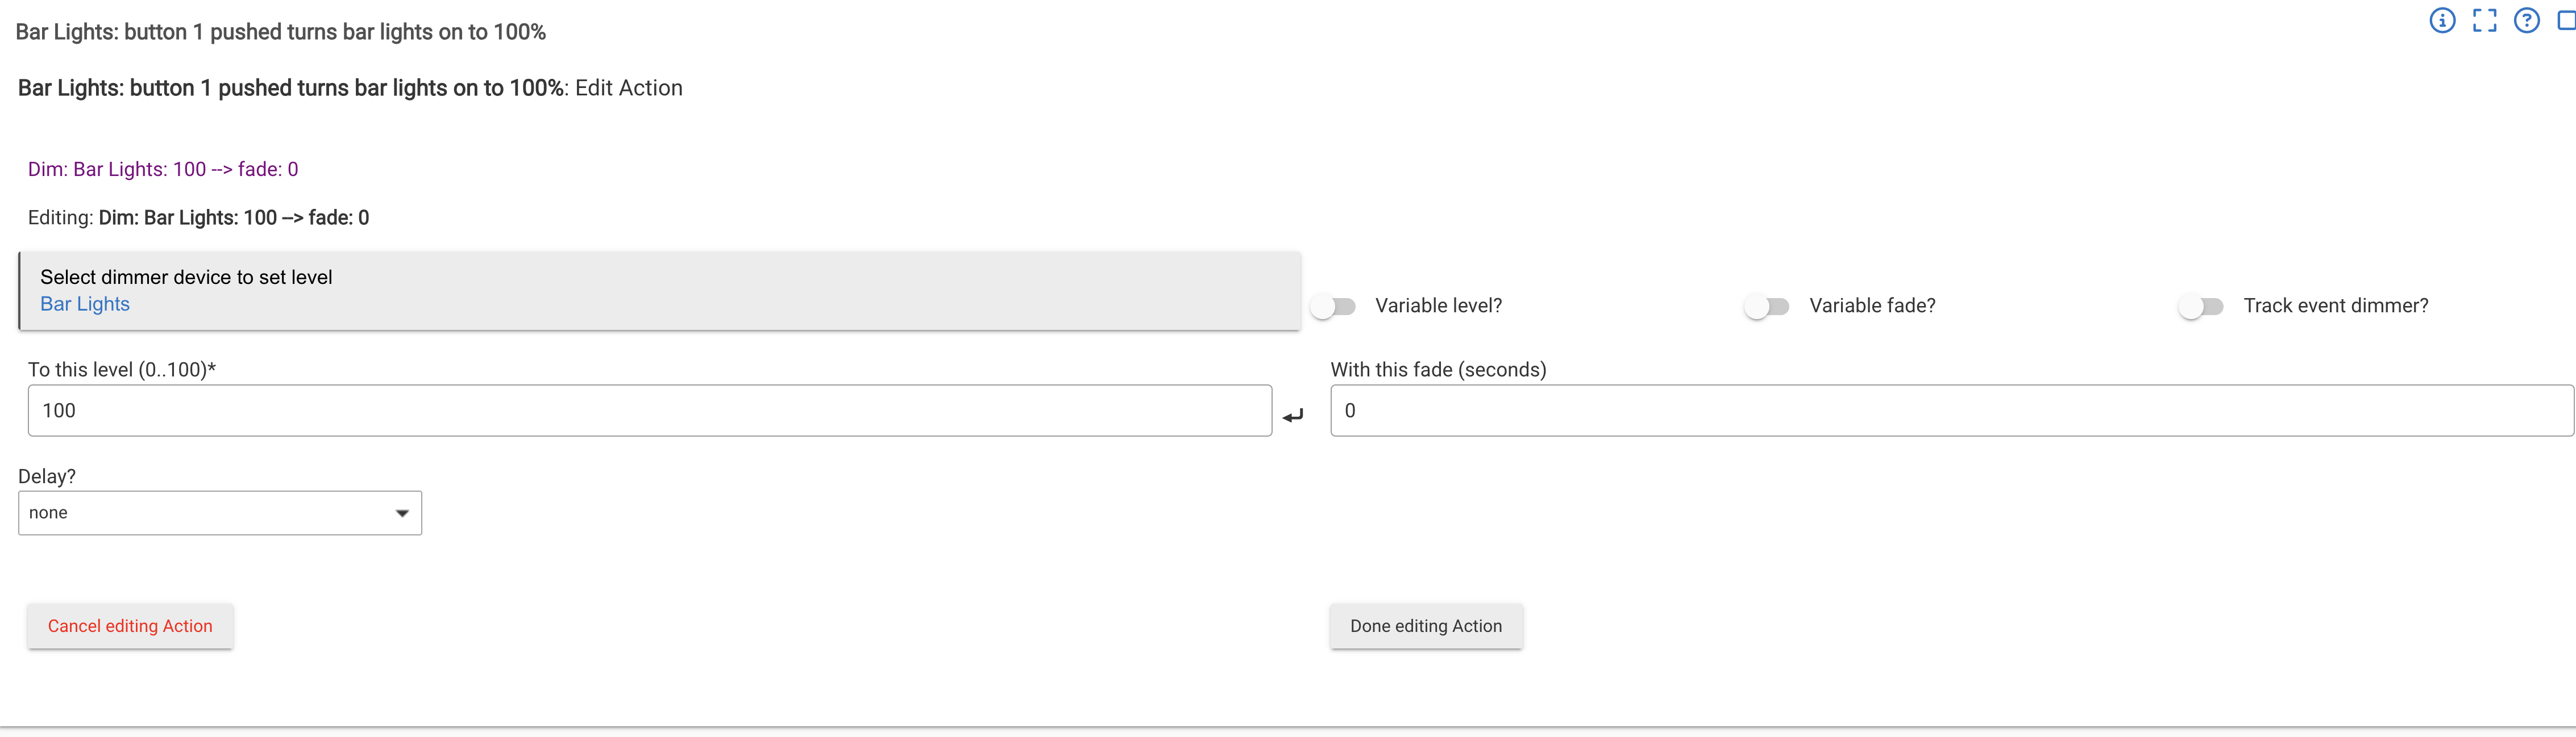Screen dimensions: 2576x737
Task: Click the Variable level? label text
Action: coord(1438,307)
